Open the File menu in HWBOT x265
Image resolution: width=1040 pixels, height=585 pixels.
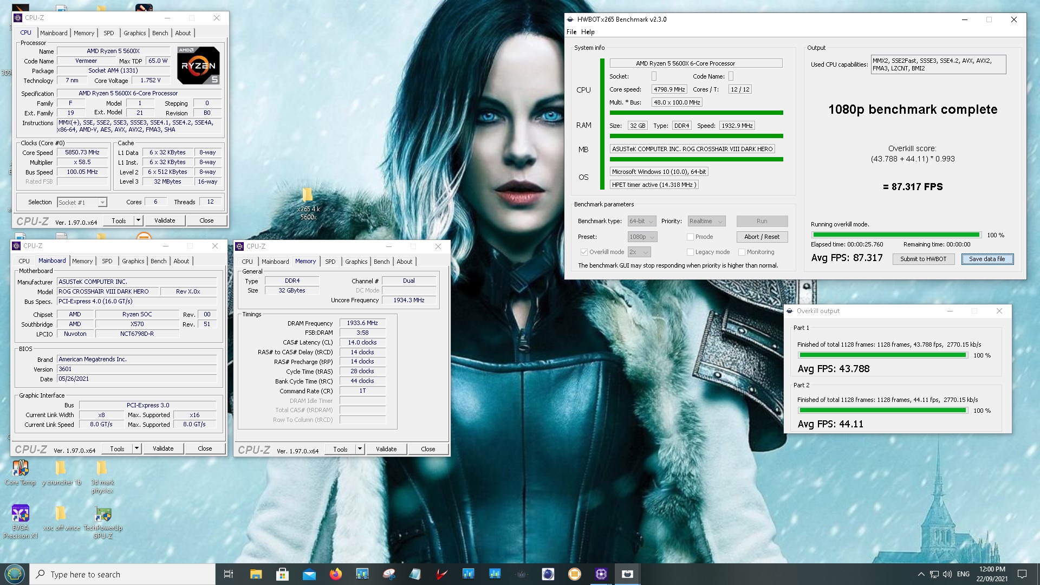pyautogui.click(x=571, y=32)
